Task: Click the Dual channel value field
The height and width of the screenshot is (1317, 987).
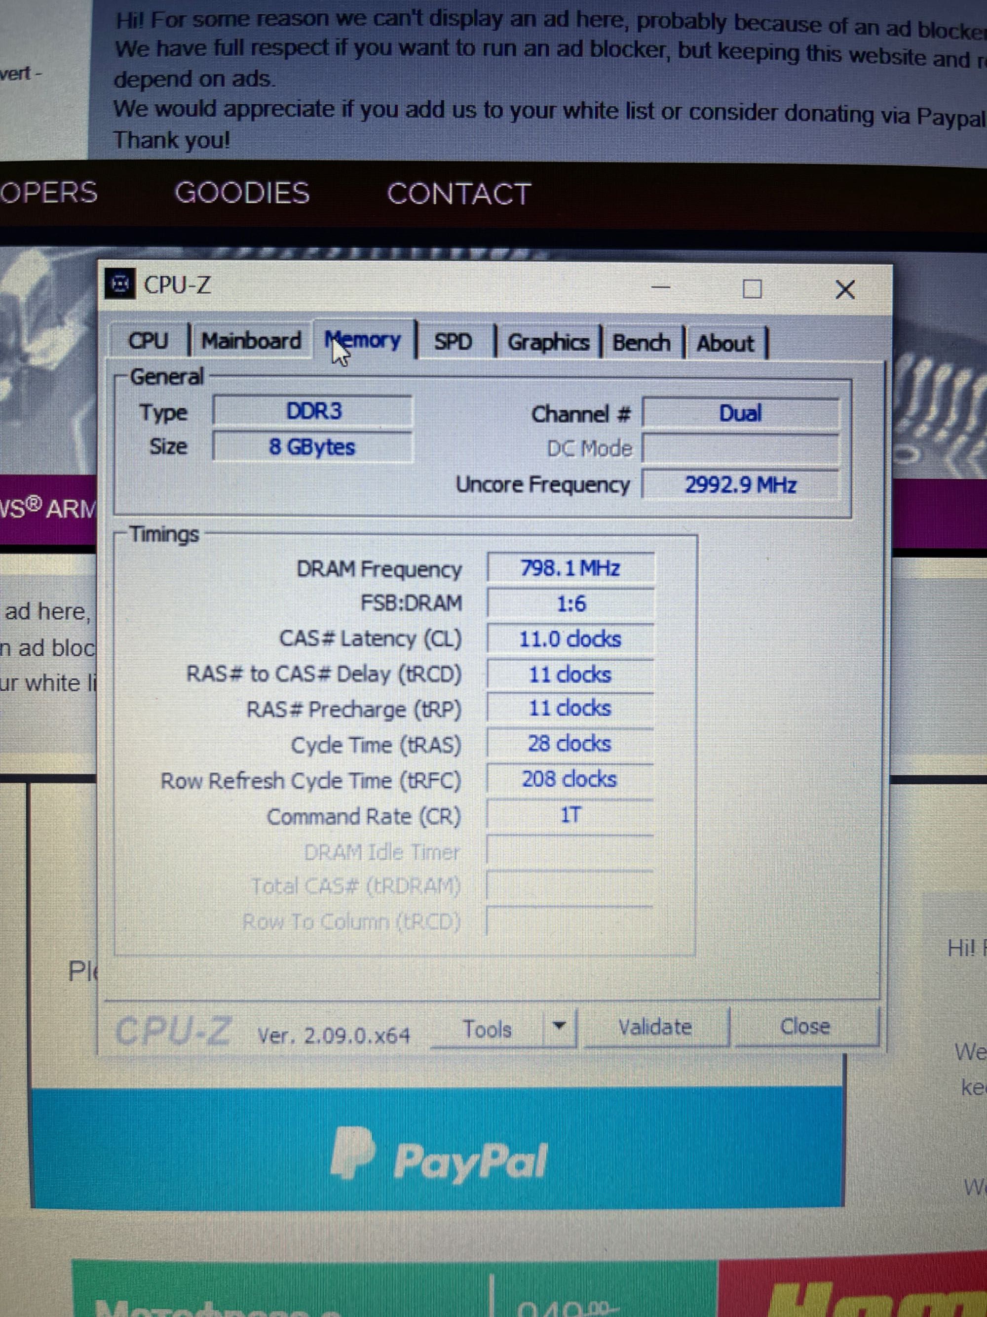Action: (x=741, y=413)
